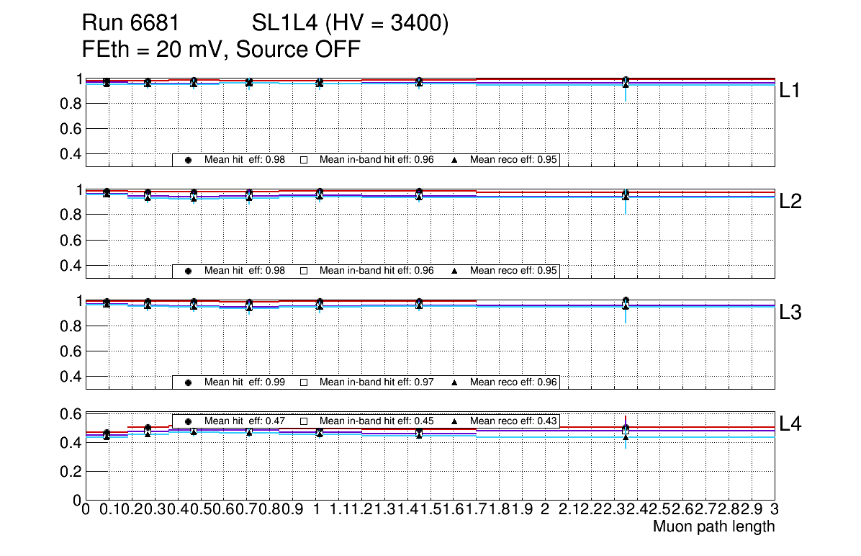Click the 'Run 6681' title text
The image size is (861, 556).
click(x=130, y=24)
